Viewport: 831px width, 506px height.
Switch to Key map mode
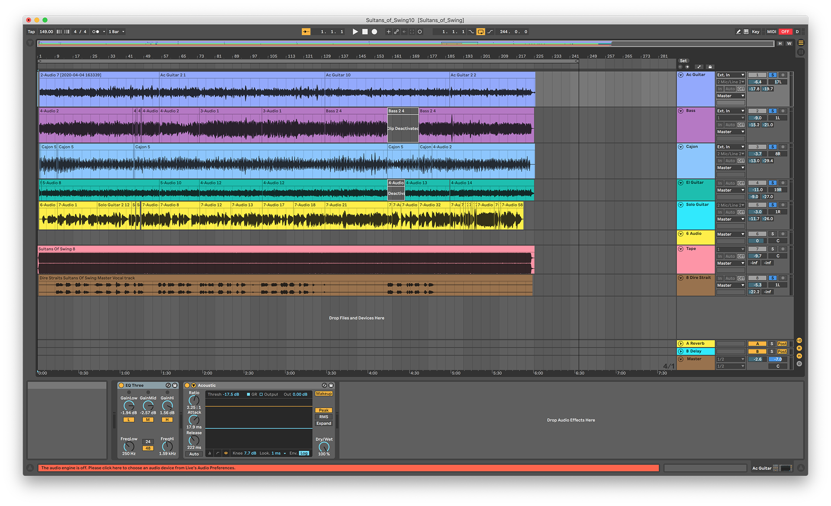click(x=755, y=32)
